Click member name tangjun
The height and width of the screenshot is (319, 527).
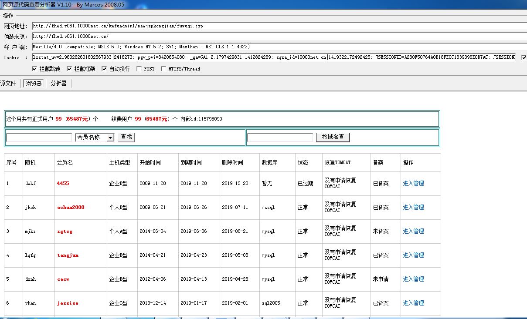[68, 255]
